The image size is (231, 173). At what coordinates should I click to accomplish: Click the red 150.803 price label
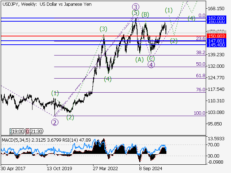click(x=217, y=36)
